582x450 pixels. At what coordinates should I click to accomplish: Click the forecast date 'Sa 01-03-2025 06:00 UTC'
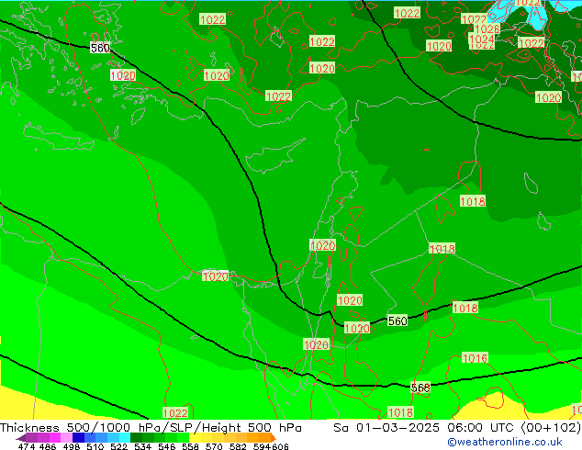(x=425, y=428)
